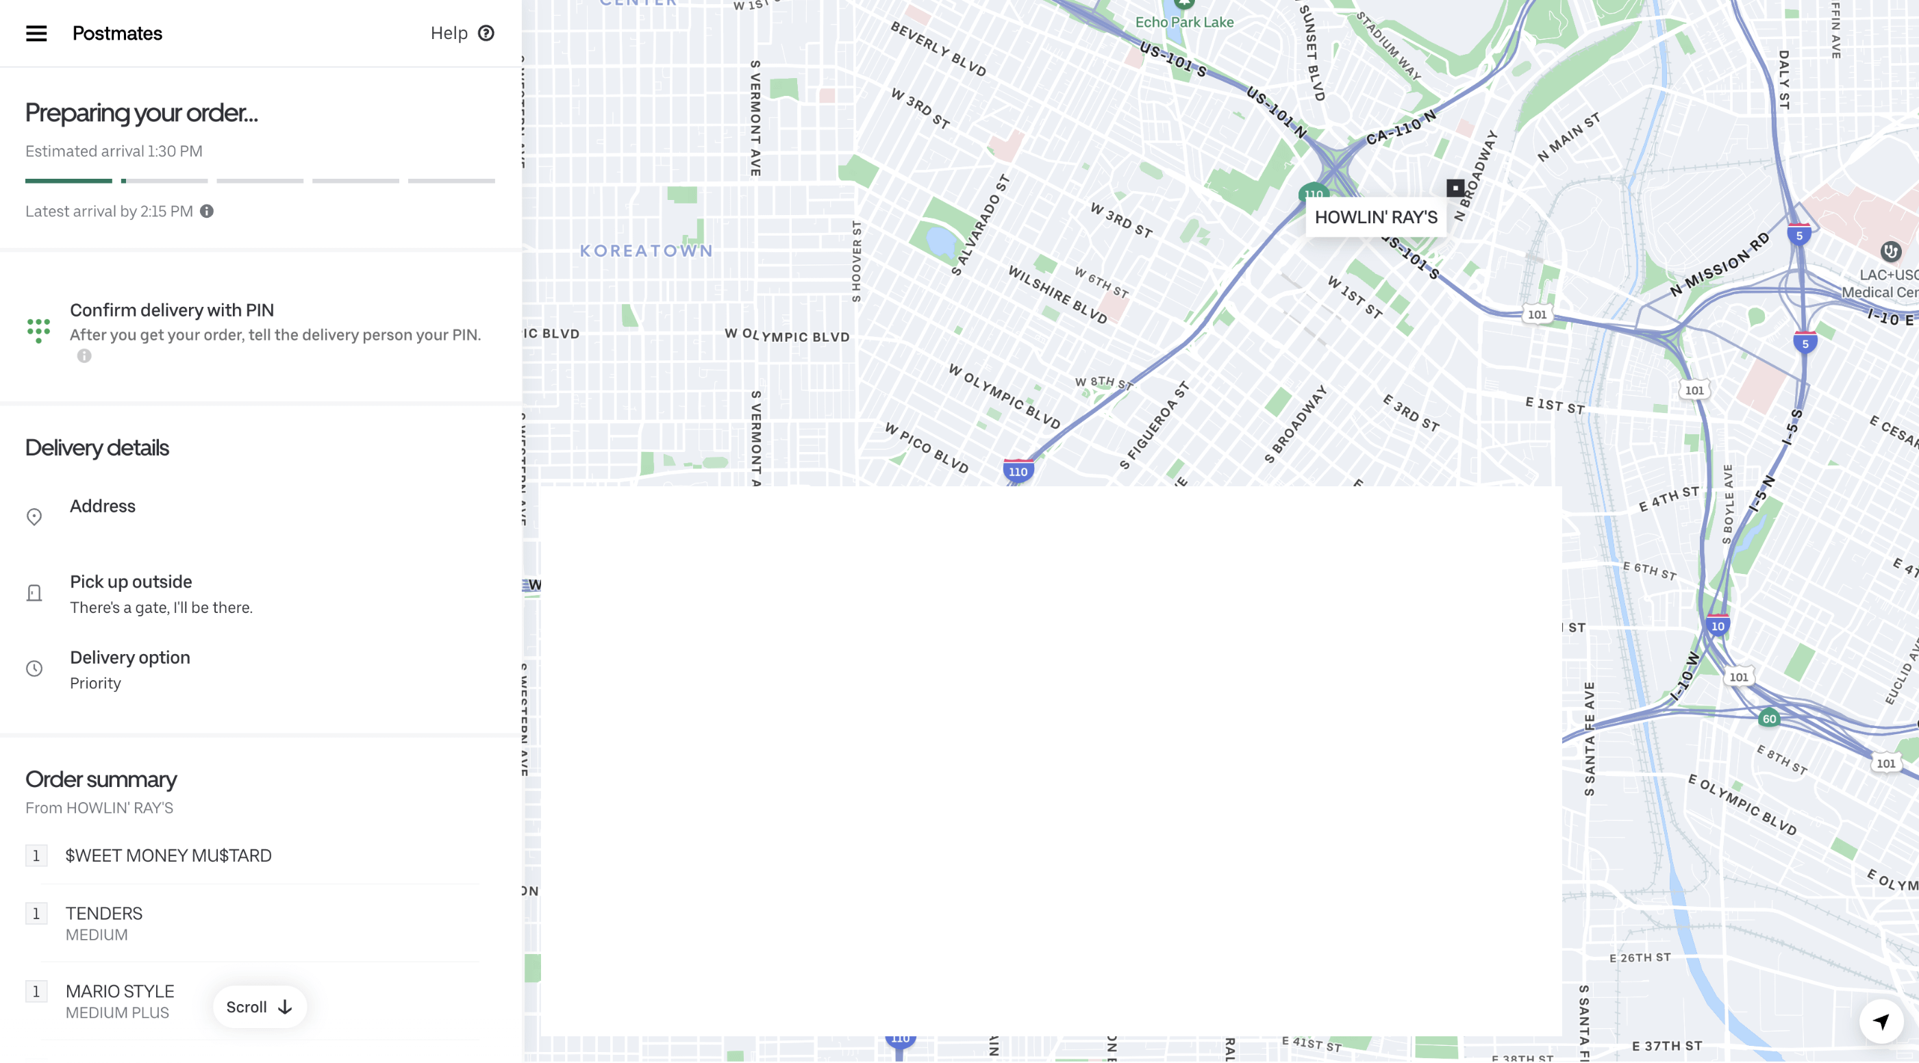Select the MARIO STYLE order item
The image size is (1919, 1063).
[119, 992]
